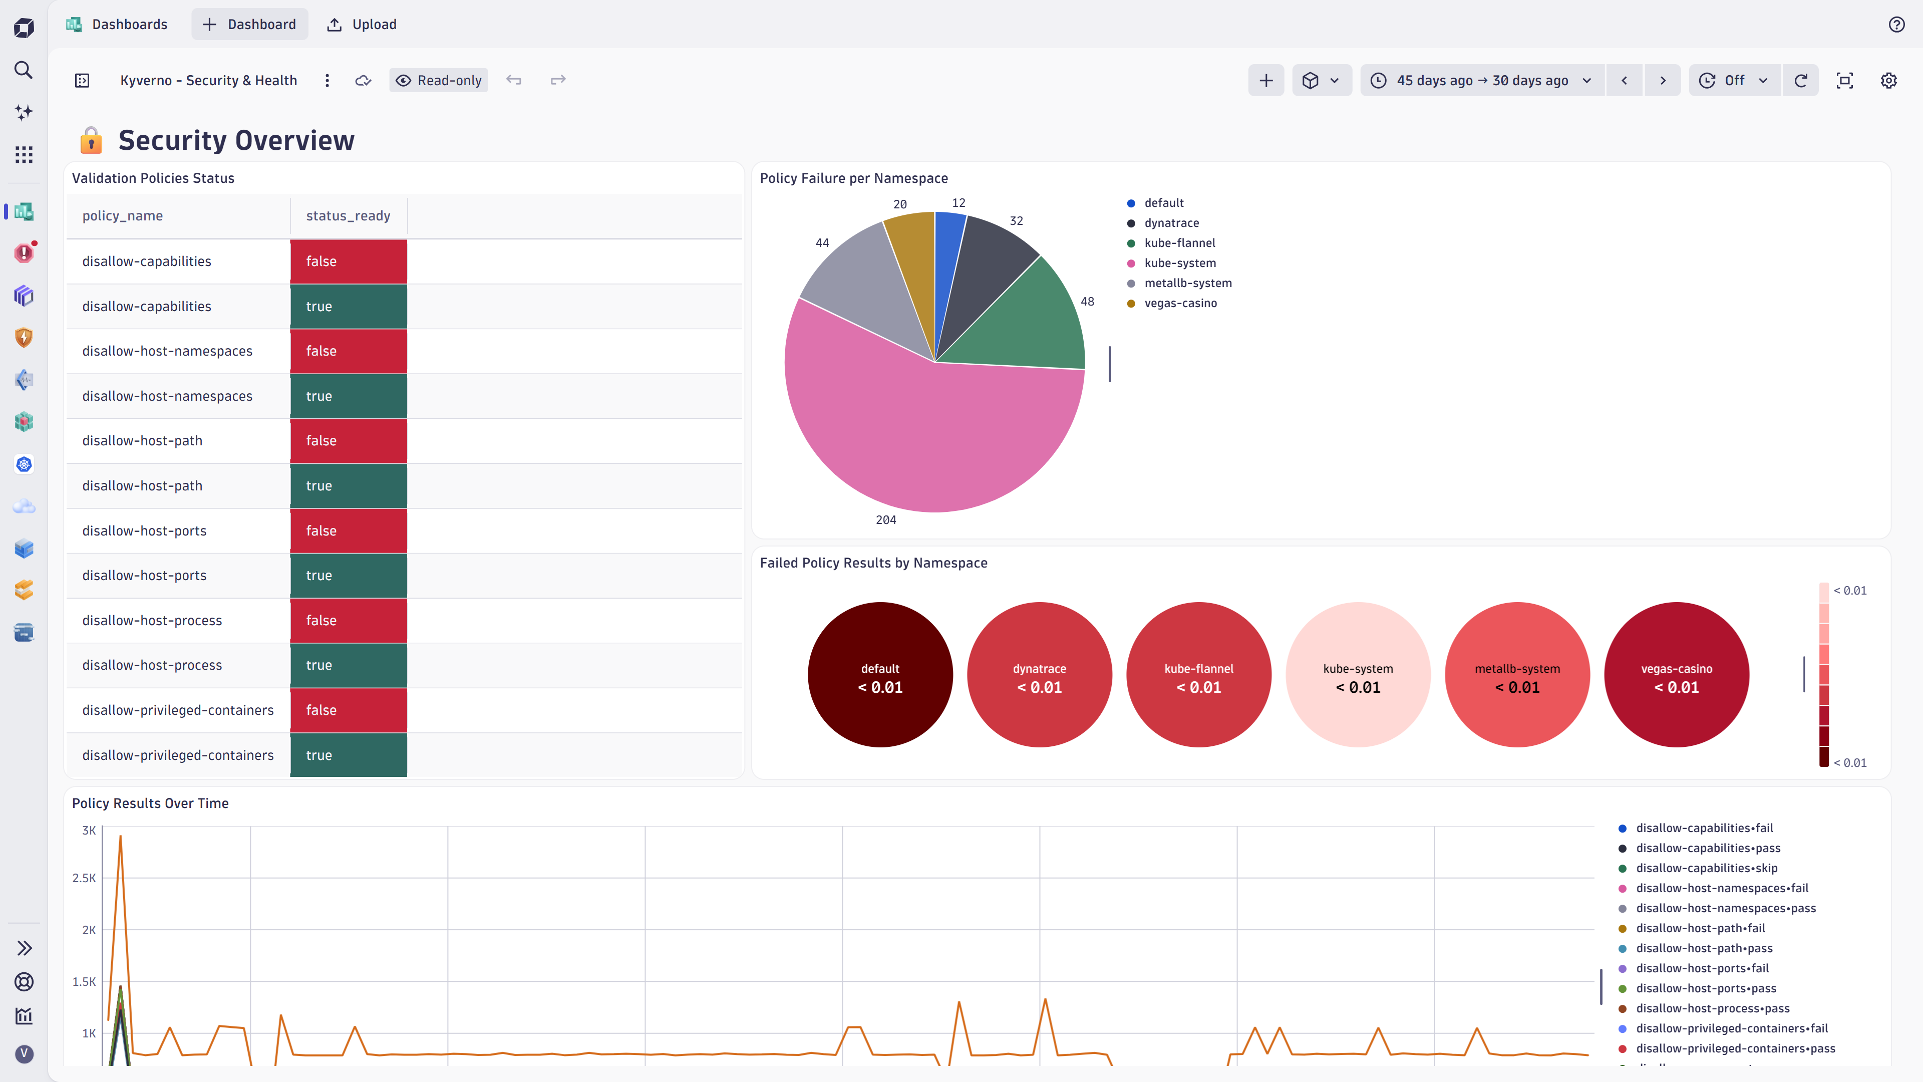Click the true cell for disallow-host-ports
1923x1082 pixels.
(349, 576)
